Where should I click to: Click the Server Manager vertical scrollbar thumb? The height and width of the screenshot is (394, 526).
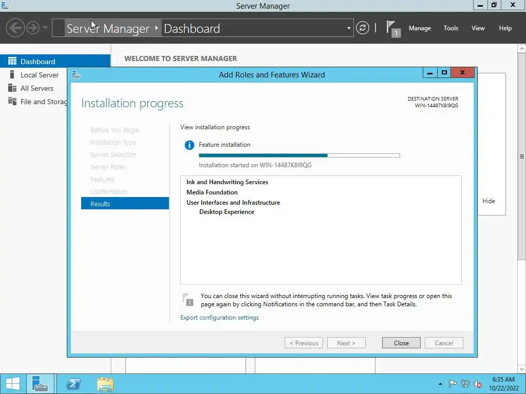pyautogui.click(x=522, y=156)
